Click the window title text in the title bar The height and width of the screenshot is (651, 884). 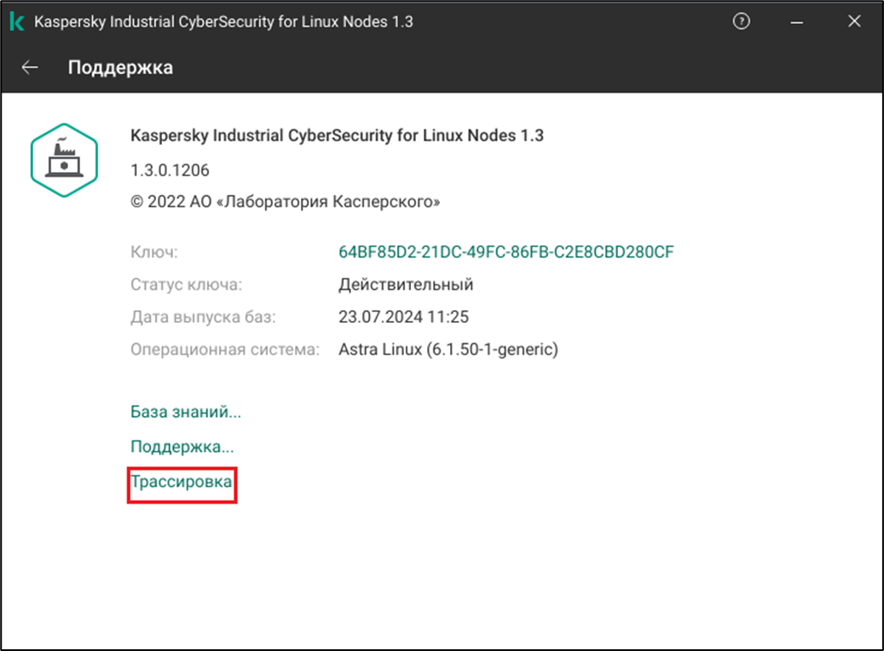click(x=223, y=22)
